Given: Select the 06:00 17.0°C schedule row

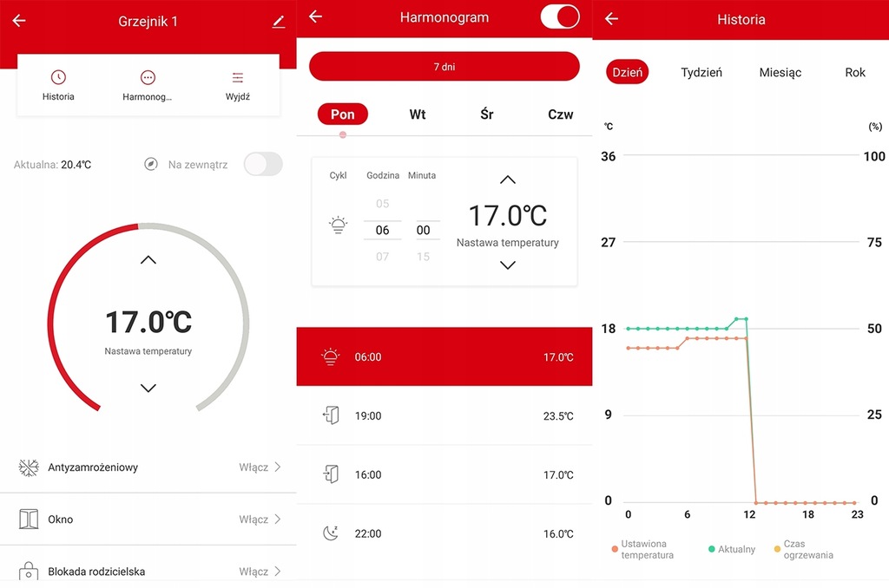Looking at the screenshot, I should point(444,357).
